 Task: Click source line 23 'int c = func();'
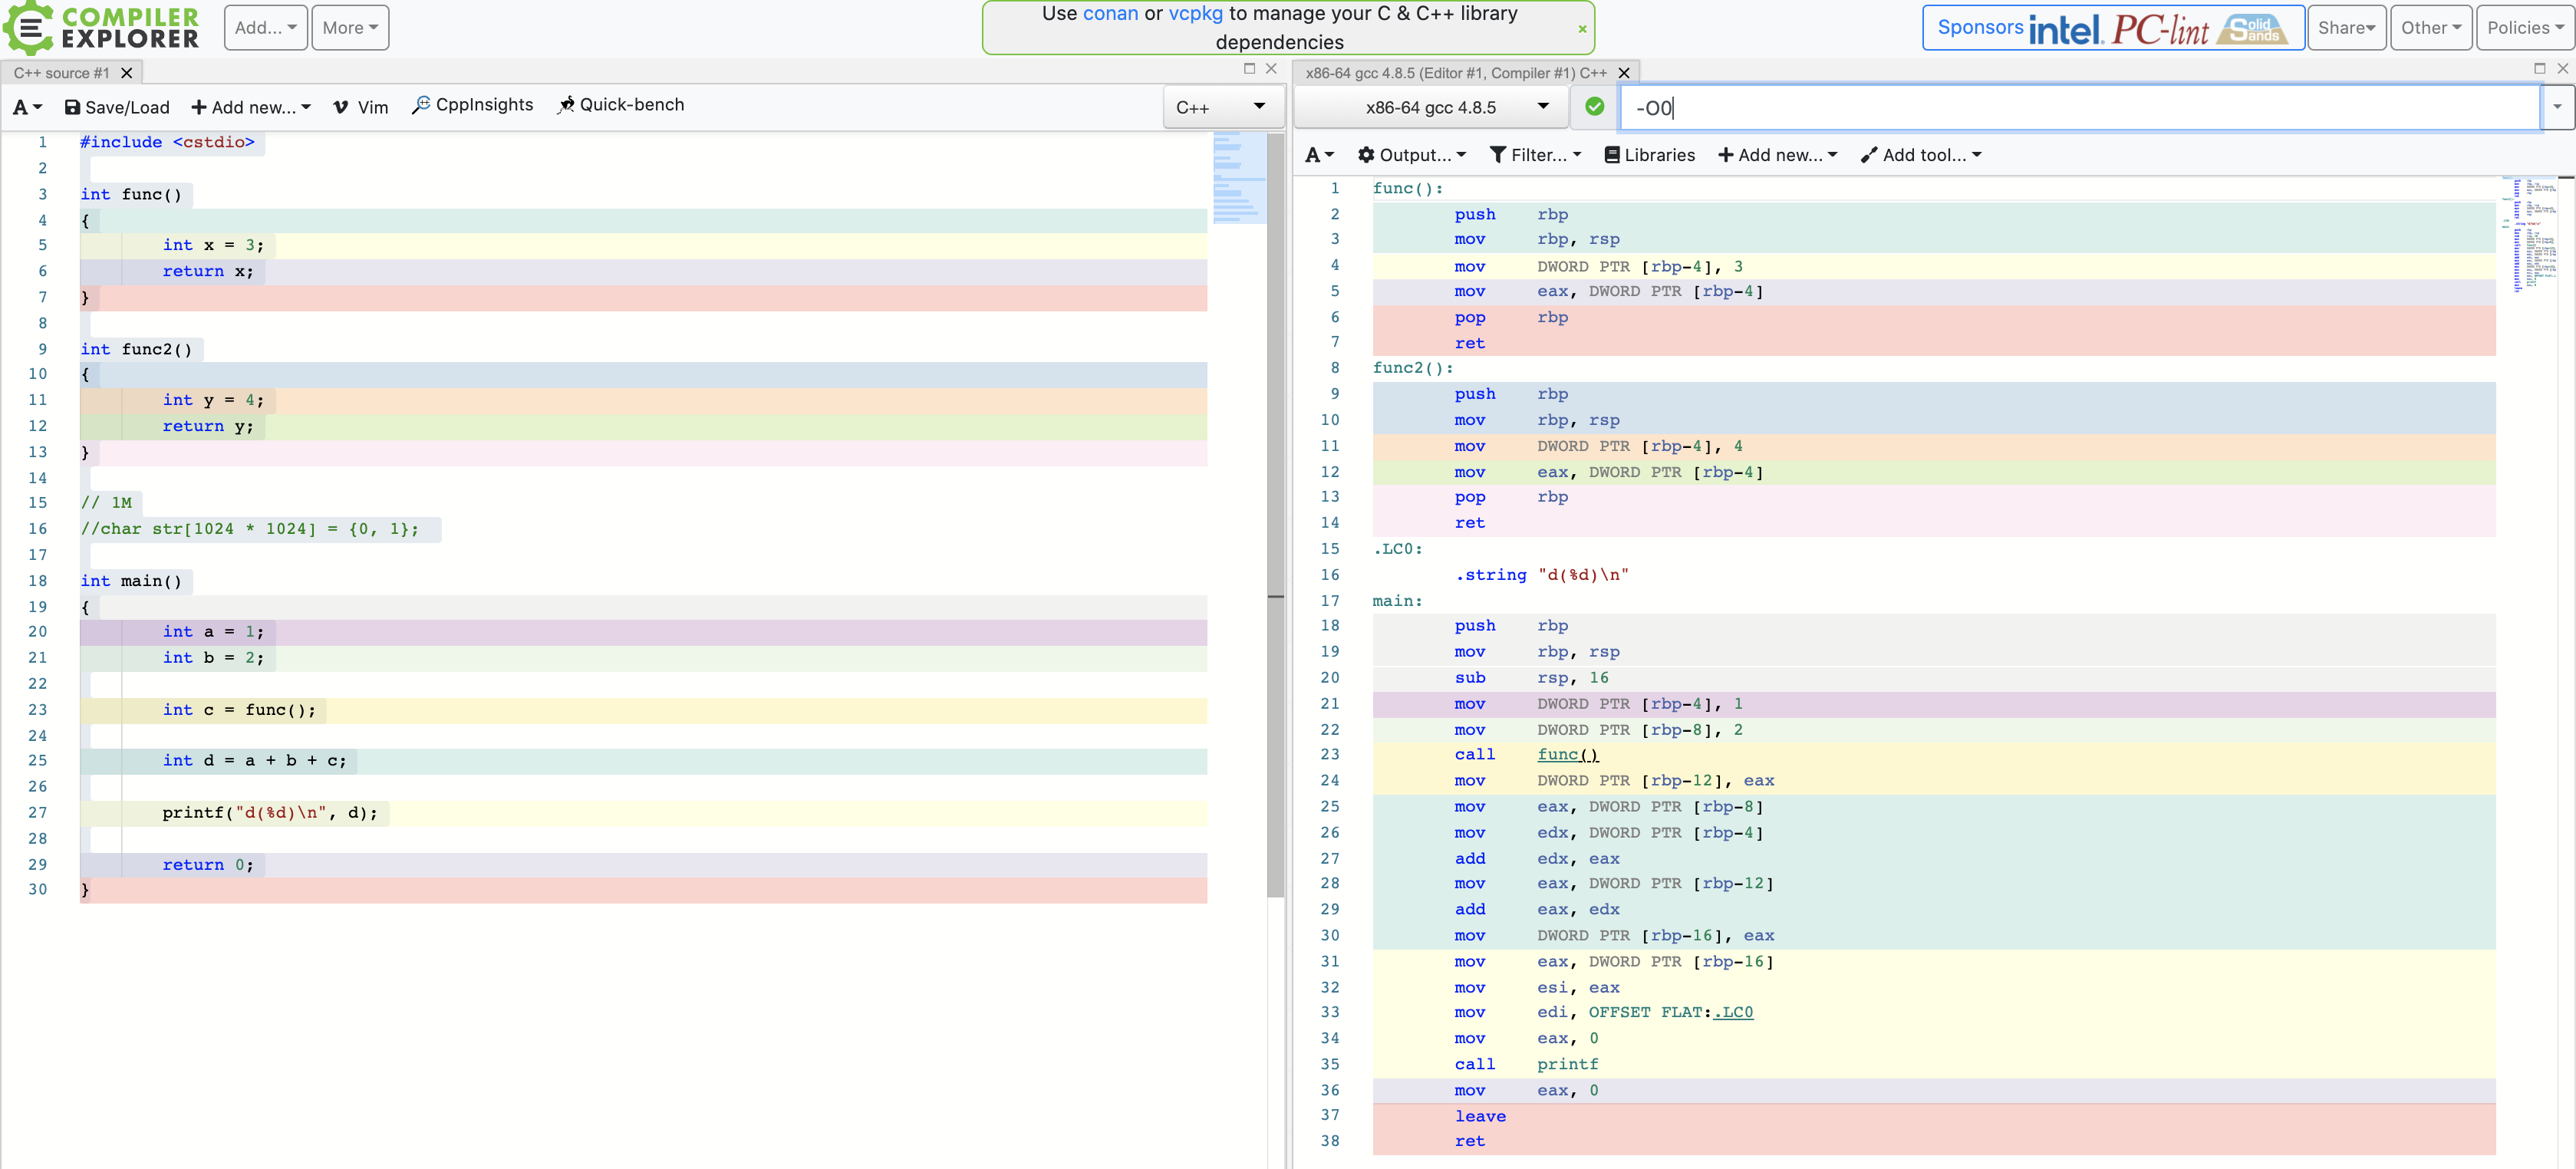click(239, 710)
